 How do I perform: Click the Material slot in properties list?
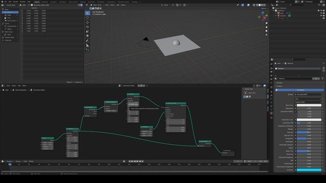coord(297,69)
